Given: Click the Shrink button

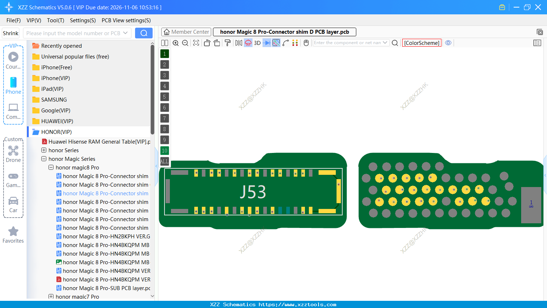Looking at the screenshot, I should (x=10, y=33).
